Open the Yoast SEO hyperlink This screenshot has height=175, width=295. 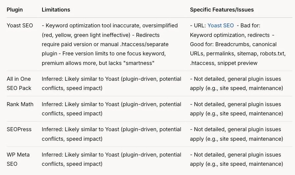[221, 25]
